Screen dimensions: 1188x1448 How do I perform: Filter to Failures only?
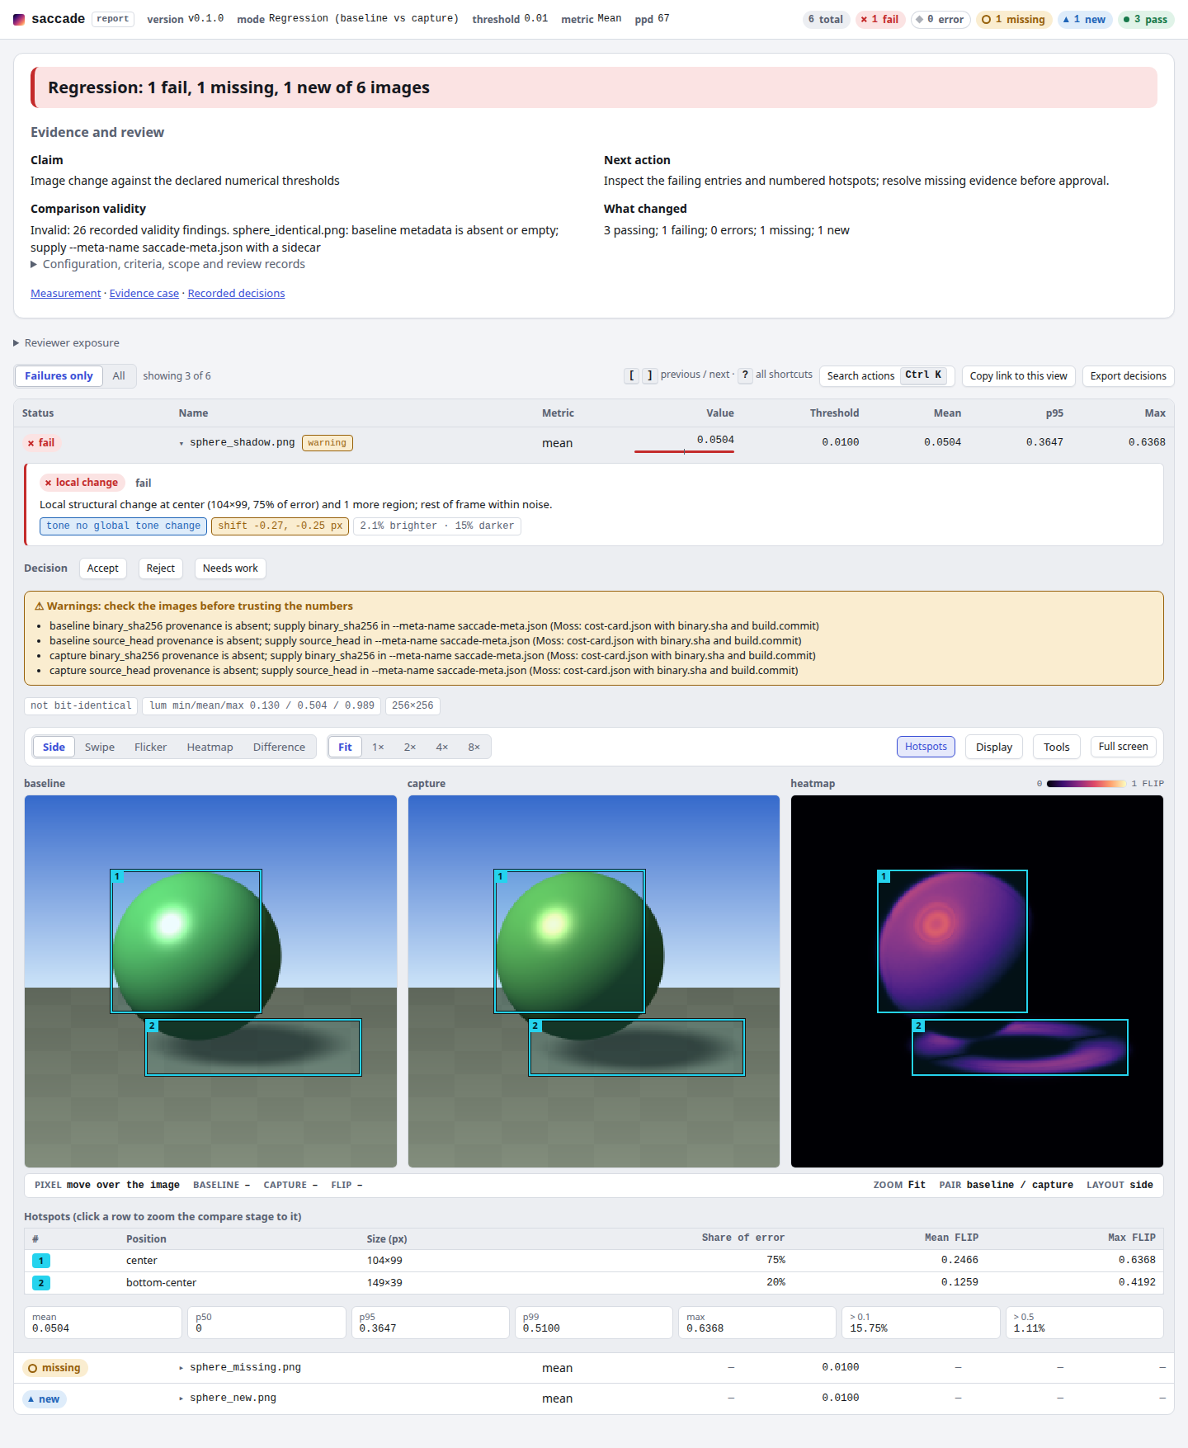click(59, 376)
